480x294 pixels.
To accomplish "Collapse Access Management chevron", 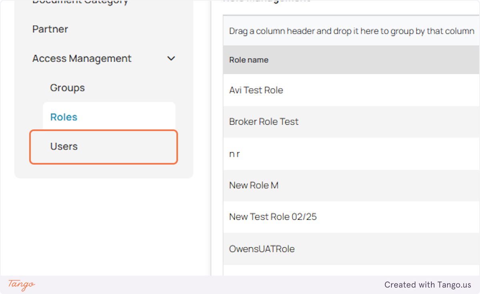I will point(171,59).
